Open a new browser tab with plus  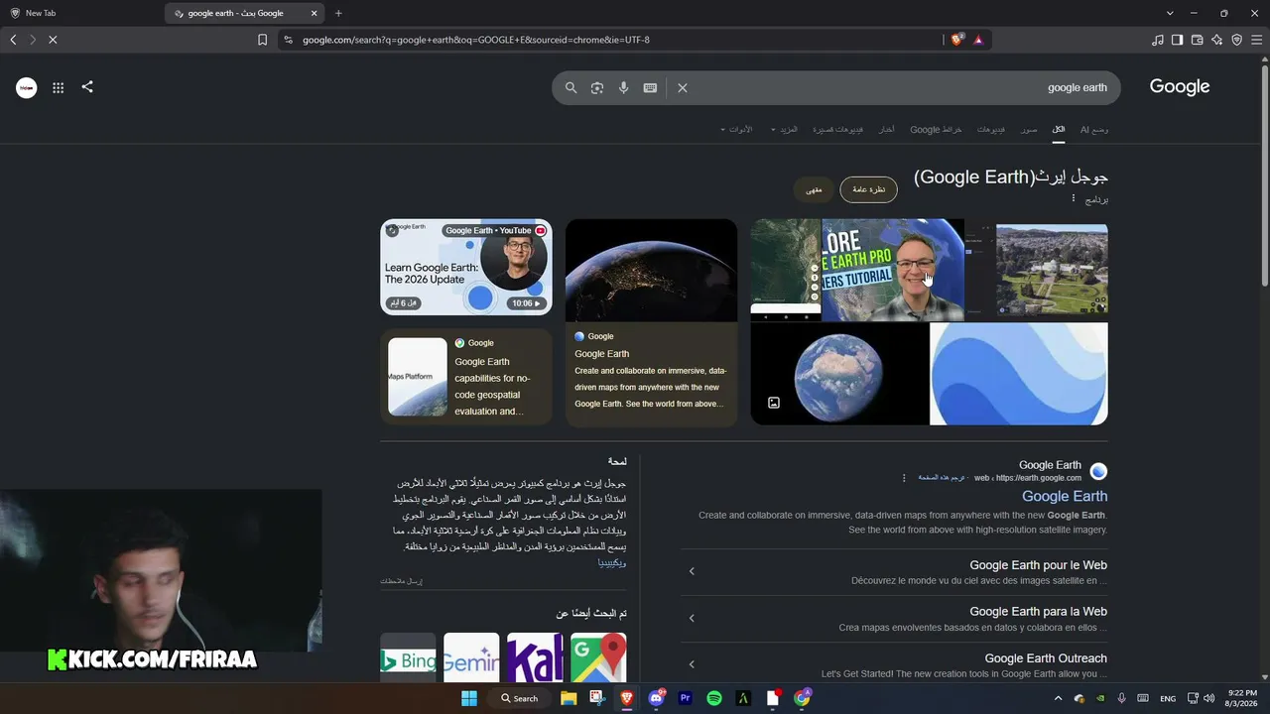tap(338, 13)
